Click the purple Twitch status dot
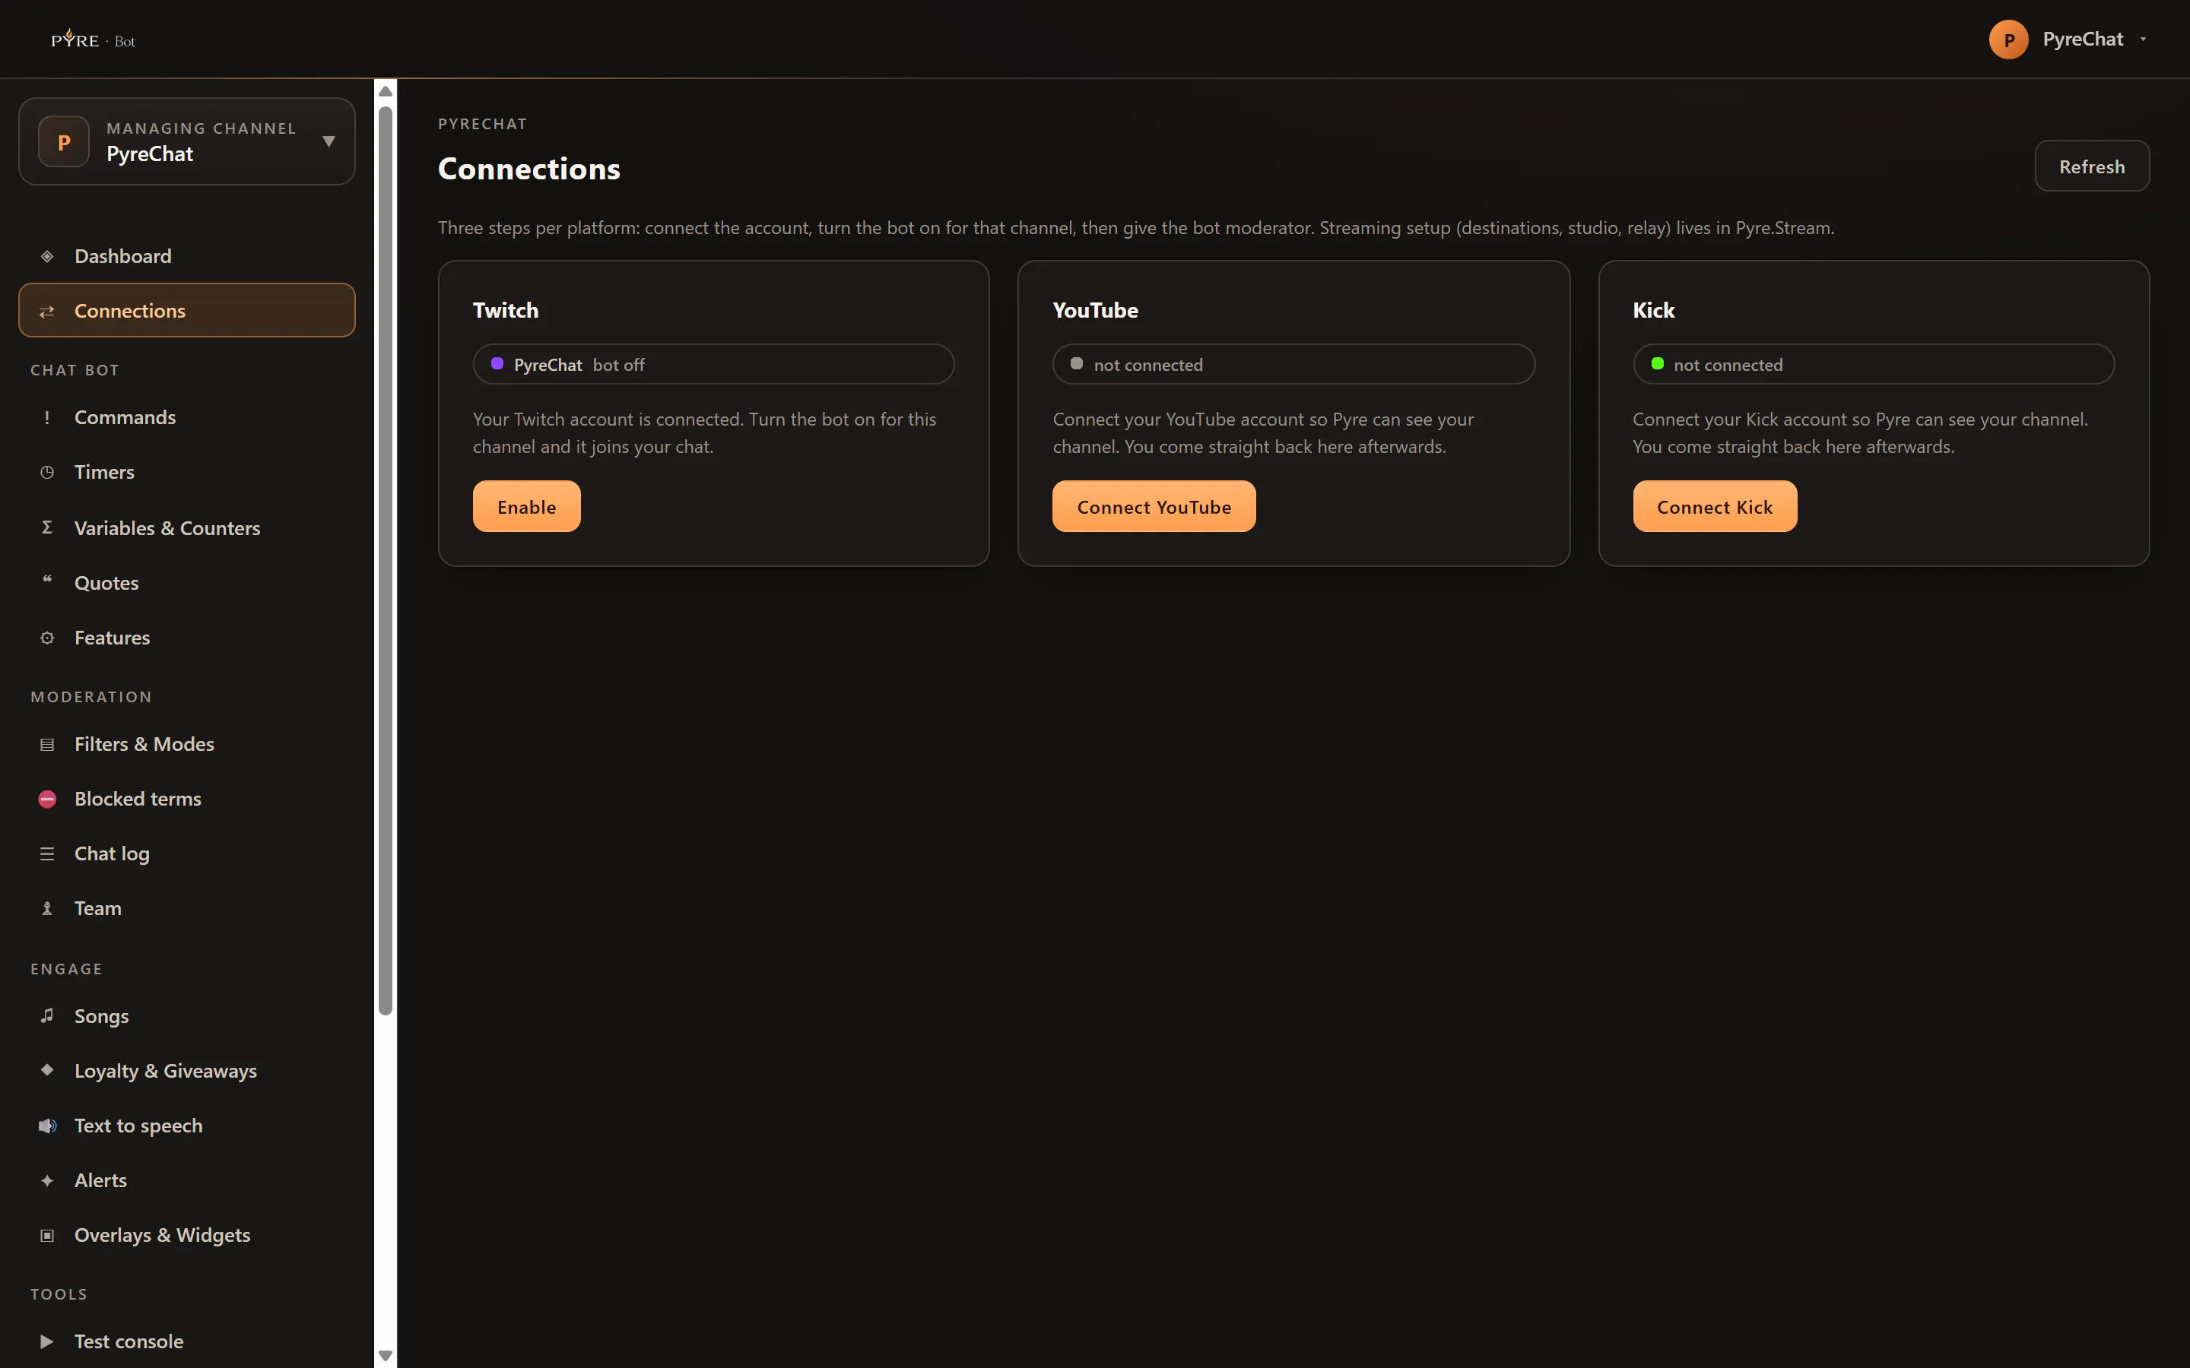 (497, 364)
